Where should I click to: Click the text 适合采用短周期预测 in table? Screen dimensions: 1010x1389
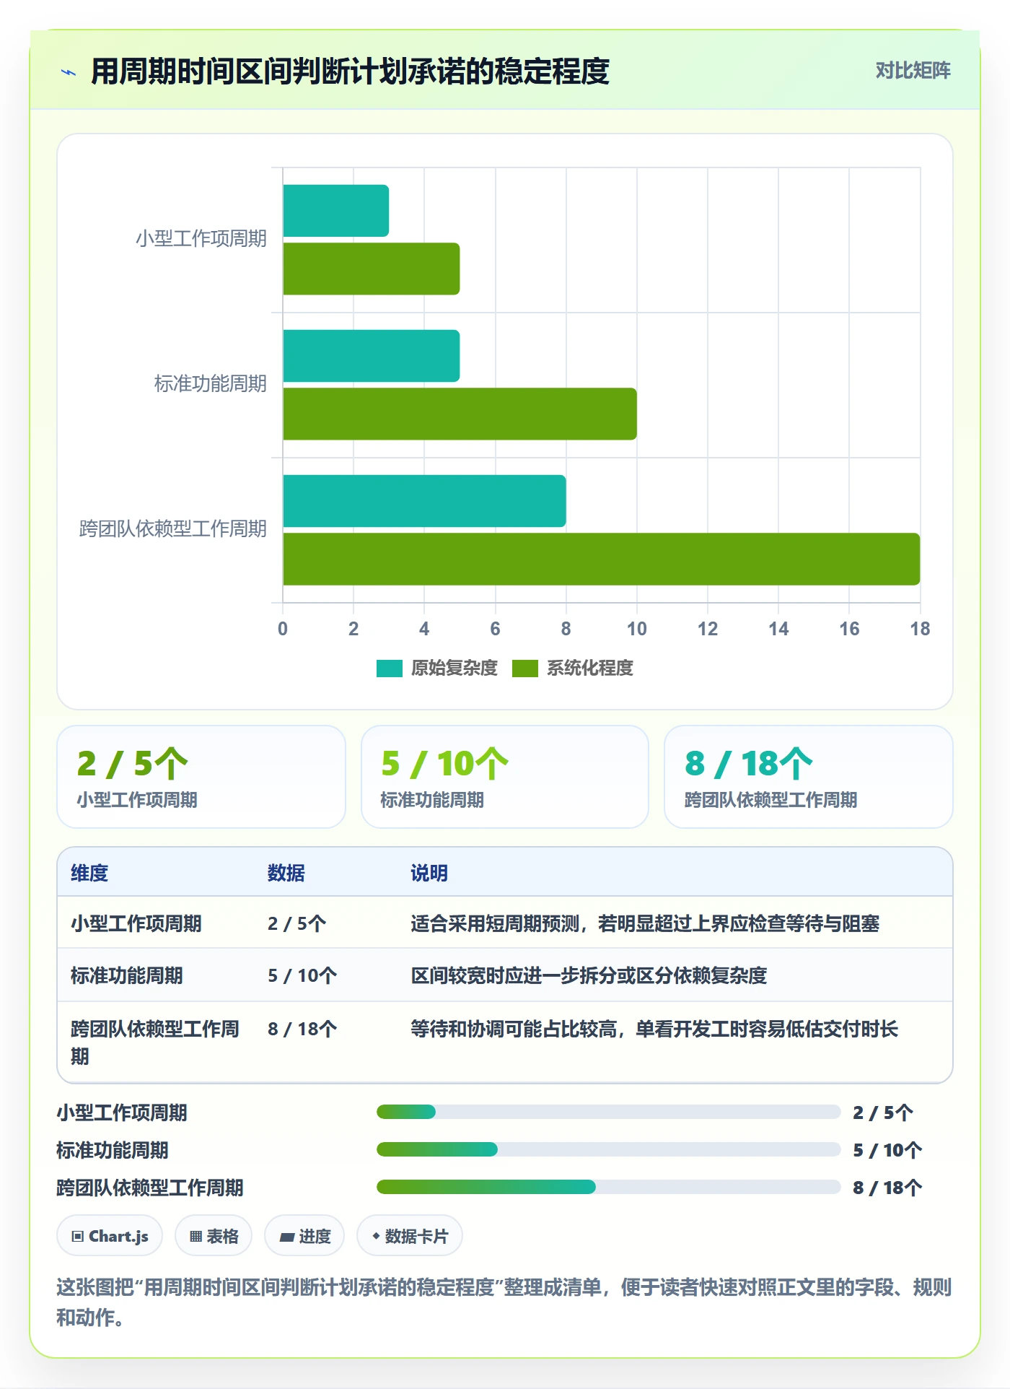(495, 923)
